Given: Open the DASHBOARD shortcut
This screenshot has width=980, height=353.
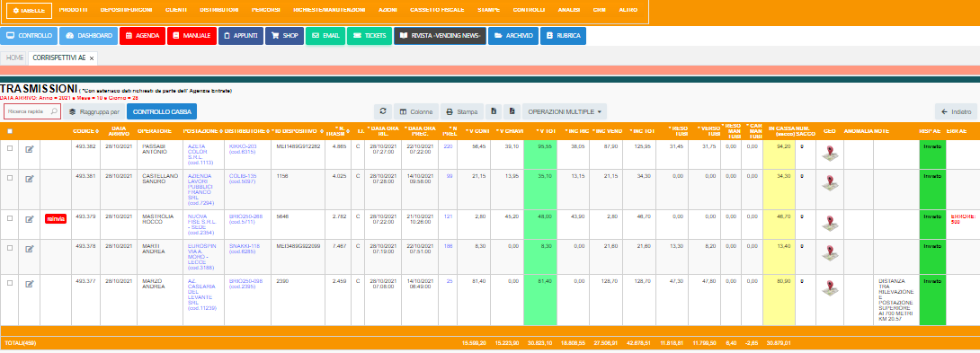Looking at the screenshot, I should tap(89, 36).
